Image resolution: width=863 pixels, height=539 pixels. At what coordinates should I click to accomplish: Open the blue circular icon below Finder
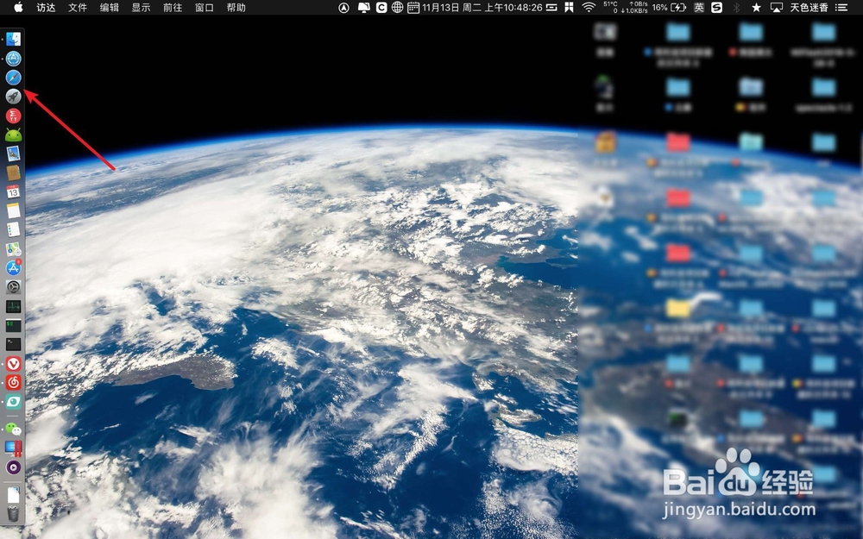point(13,59)
